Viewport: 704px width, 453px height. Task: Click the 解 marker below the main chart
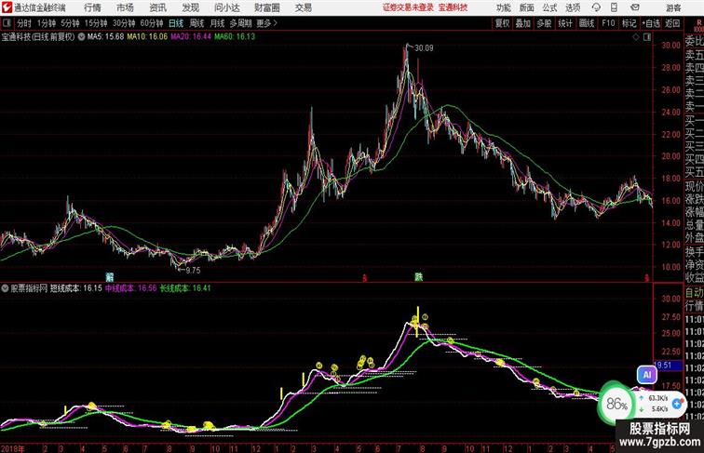click(x=110, y=277)
